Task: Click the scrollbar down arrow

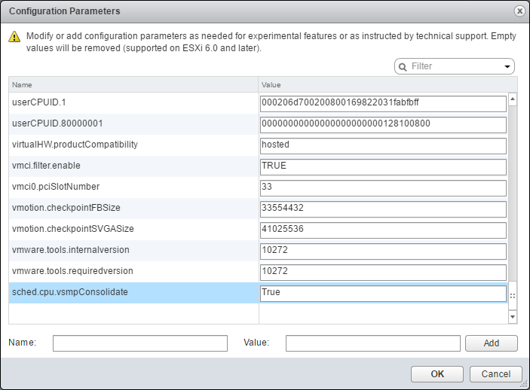Action: [x=513, y=317]
